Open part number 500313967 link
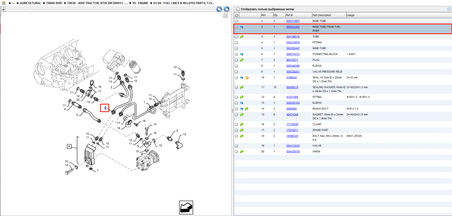Screen dimensions: 452x216 click(x=292, y=21)
